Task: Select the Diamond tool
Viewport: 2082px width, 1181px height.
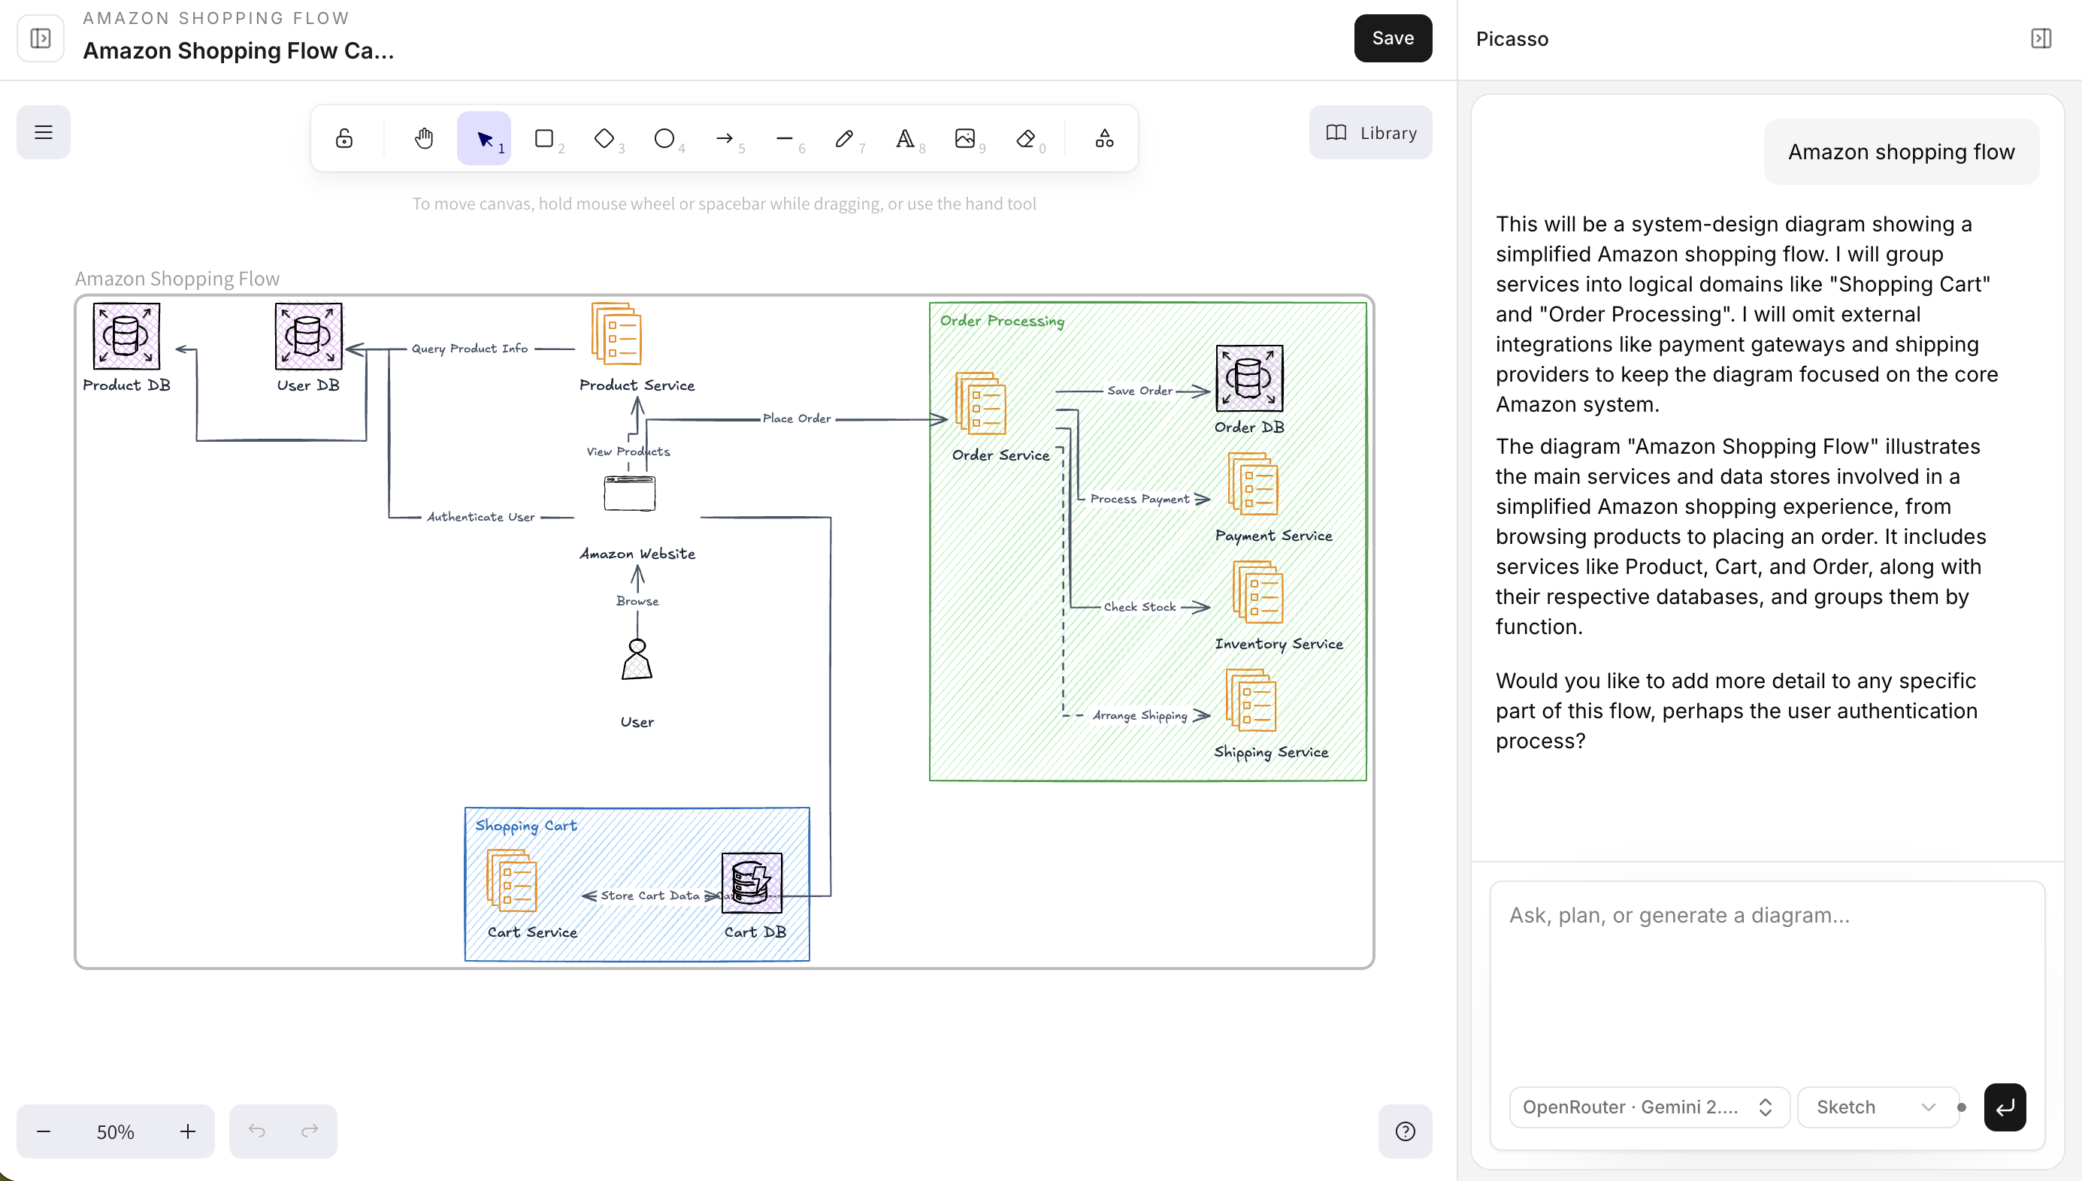Action: (x=604, y=139)
